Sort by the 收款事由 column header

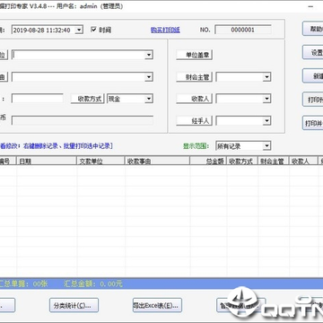158,161
